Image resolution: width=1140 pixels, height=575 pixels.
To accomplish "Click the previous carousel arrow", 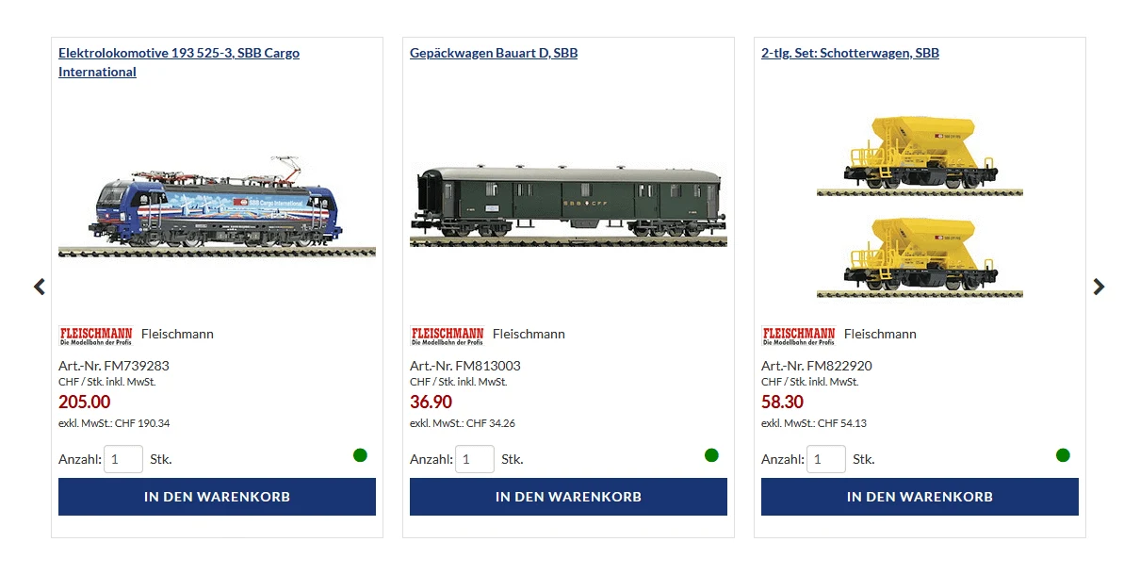I will click(x=39, y=287).
